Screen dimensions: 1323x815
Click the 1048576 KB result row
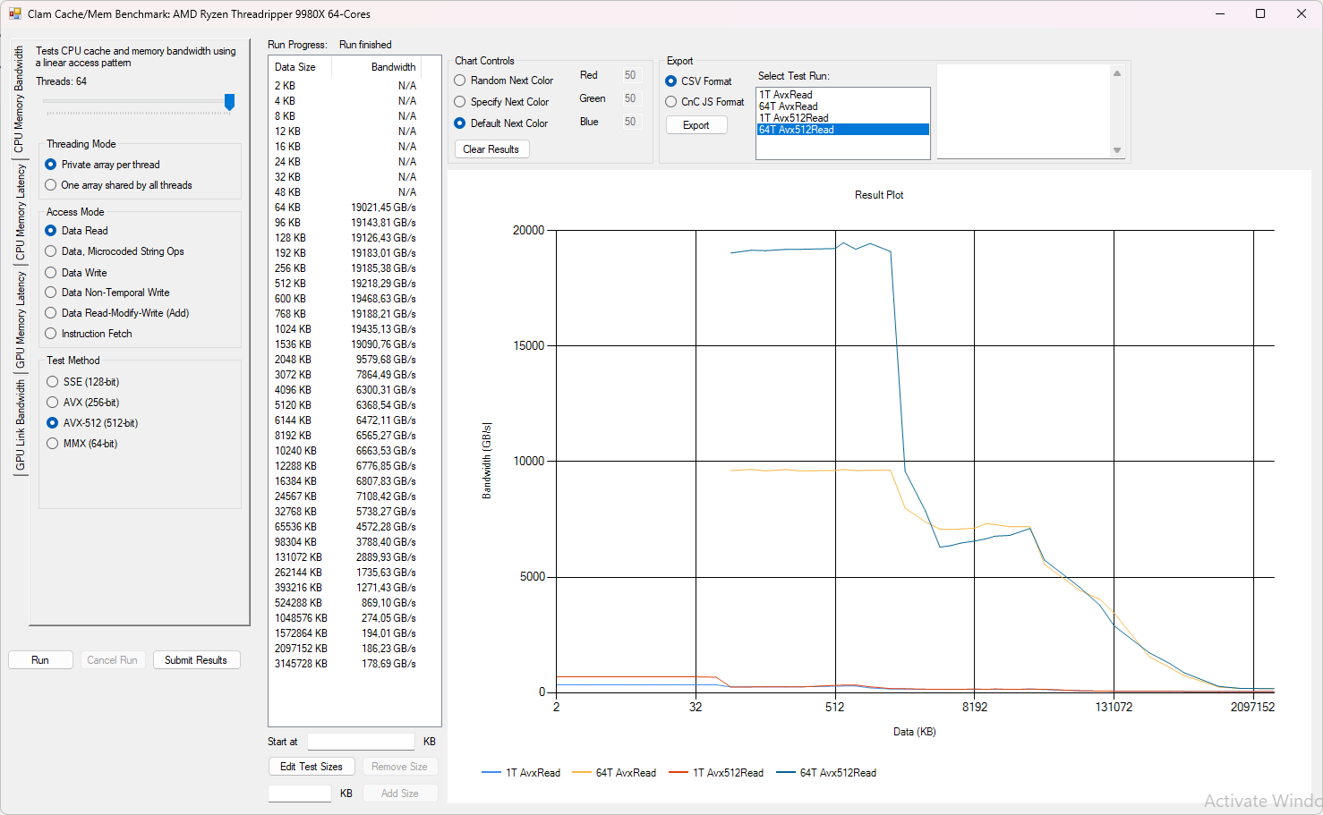pyautogui.click(x=346, y=618)
